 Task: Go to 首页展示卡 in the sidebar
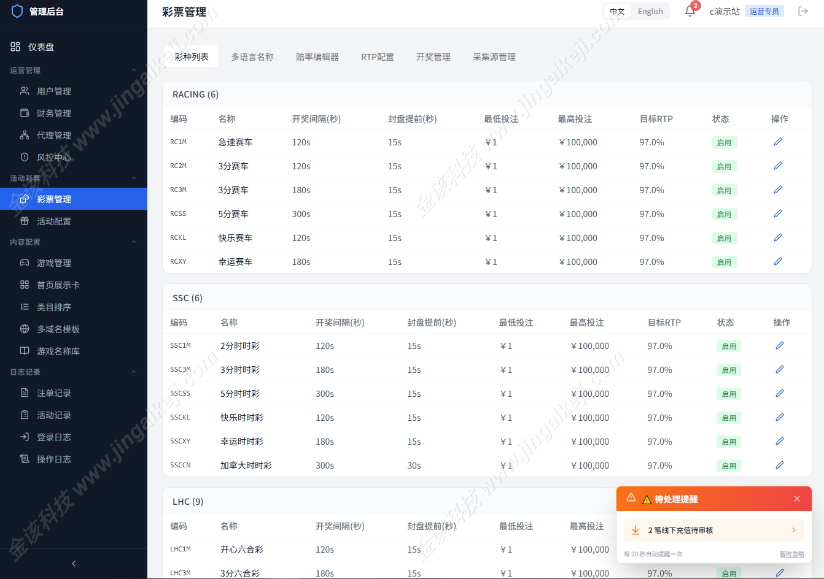[x=74, y=285]
